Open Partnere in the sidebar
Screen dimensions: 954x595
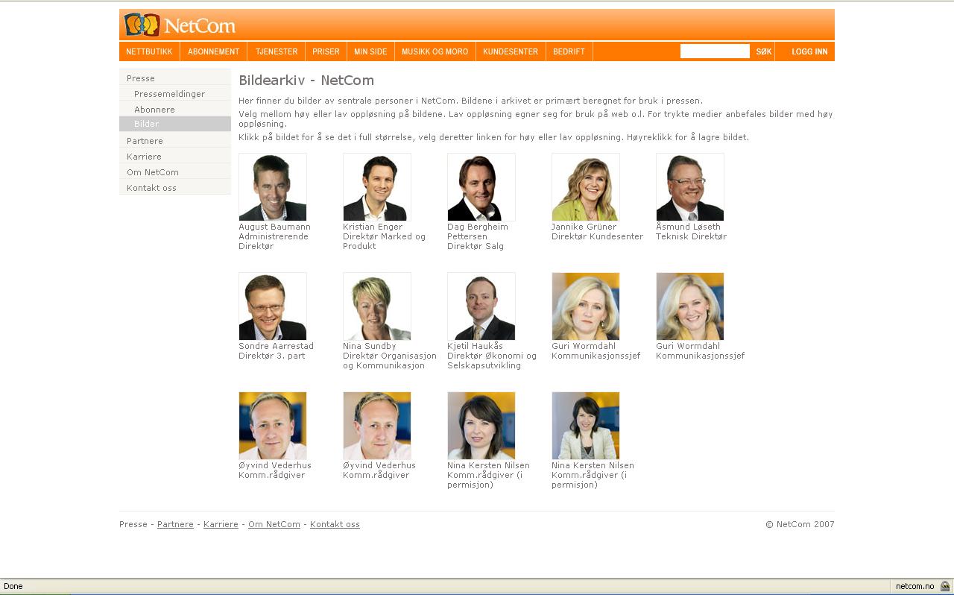point(175,140)
